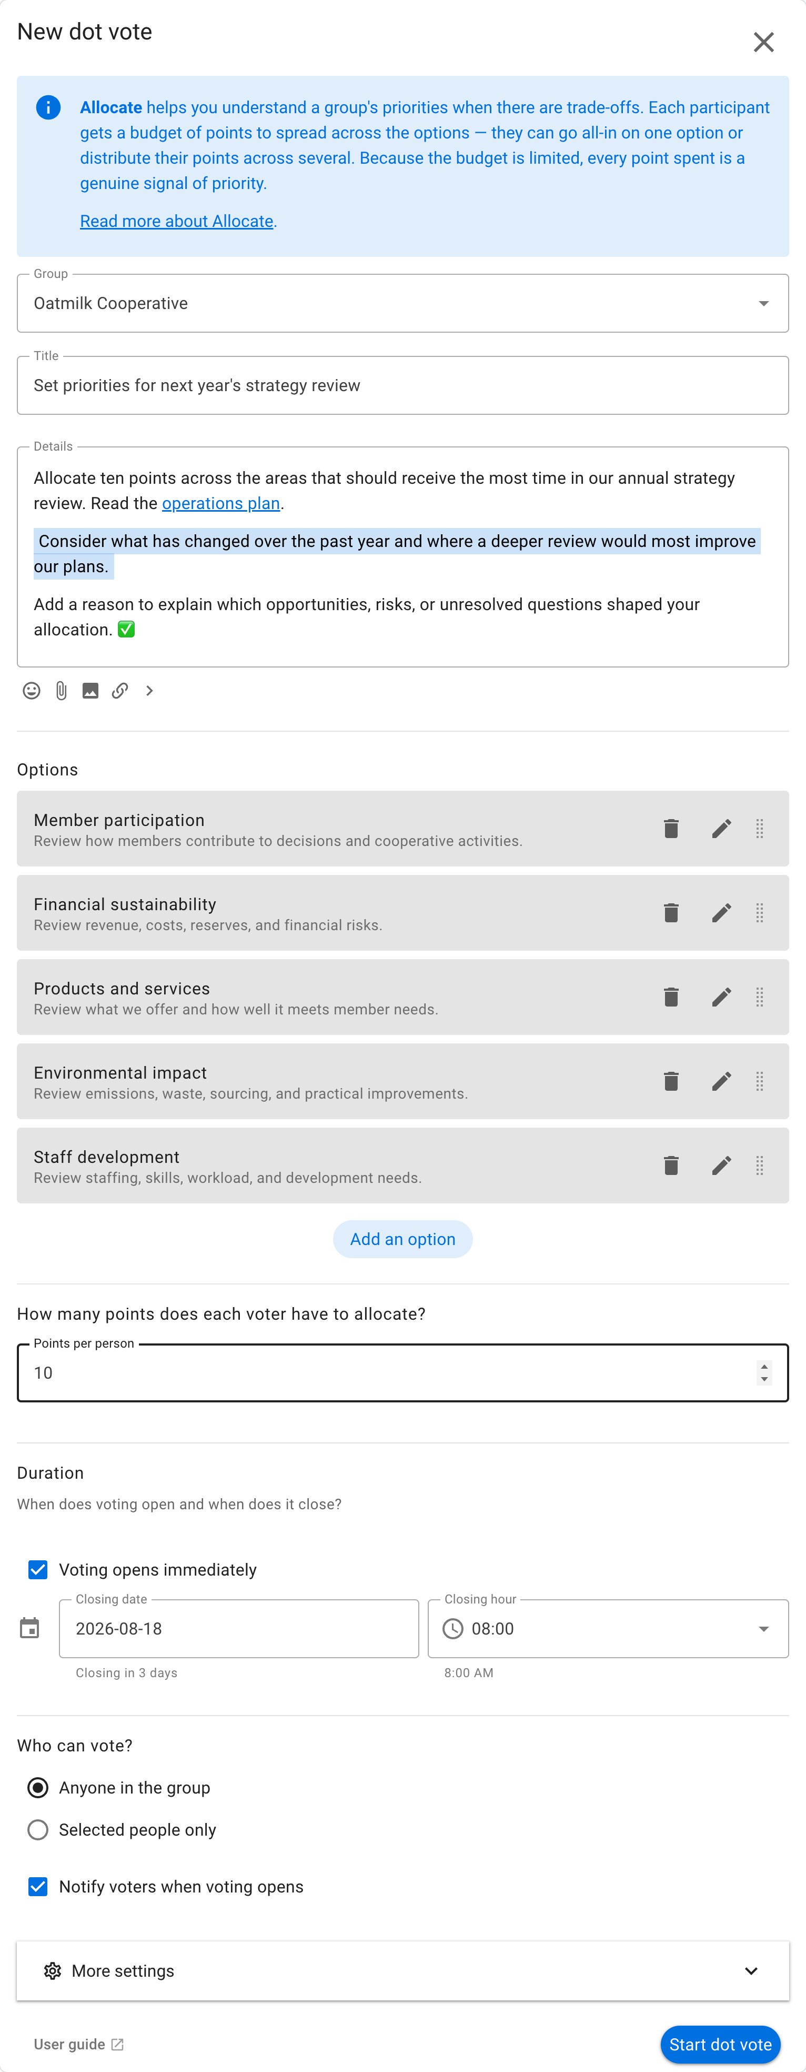Add a hyperlink with the link icon
This screenshot has height=2072, width=806.
tap(120, 691)
